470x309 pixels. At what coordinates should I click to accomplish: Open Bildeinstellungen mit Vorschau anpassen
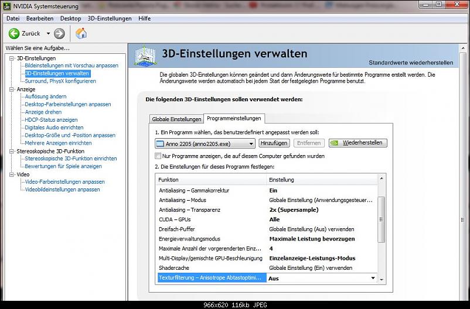tap(71, 66)
